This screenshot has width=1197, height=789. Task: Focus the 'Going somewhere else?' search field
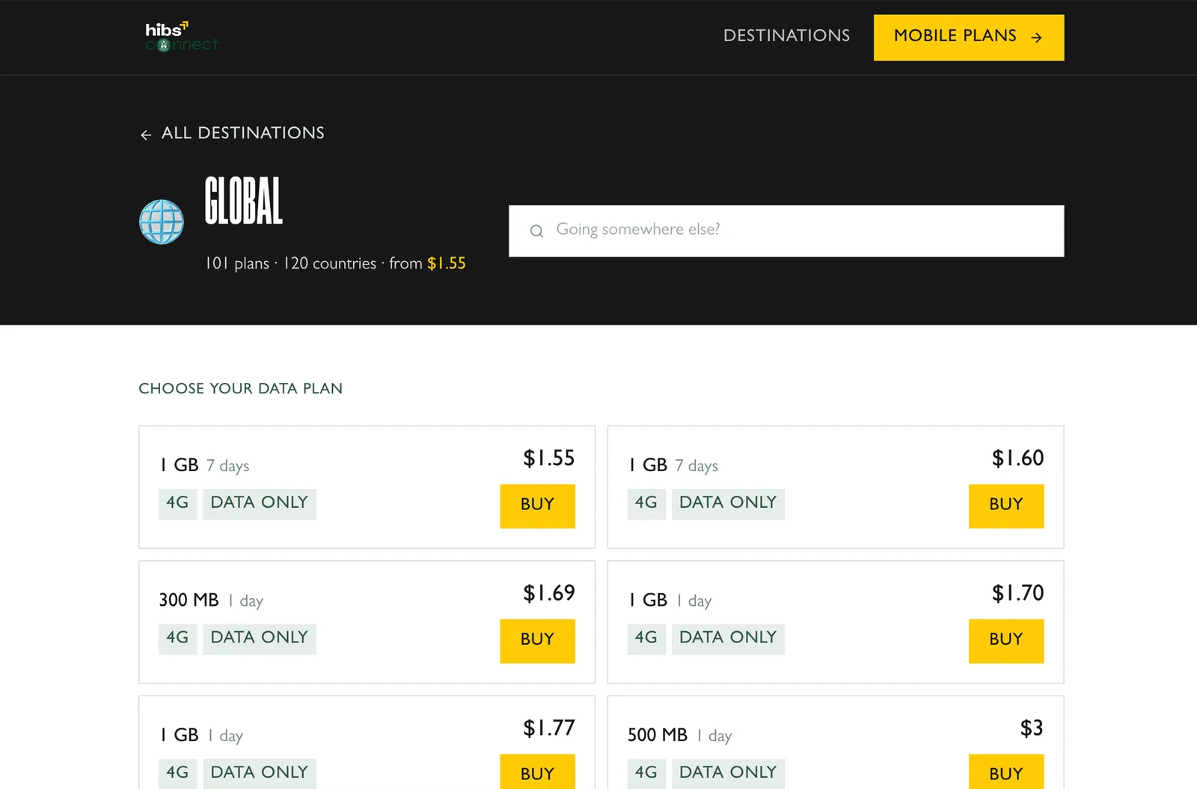[786, 231]
